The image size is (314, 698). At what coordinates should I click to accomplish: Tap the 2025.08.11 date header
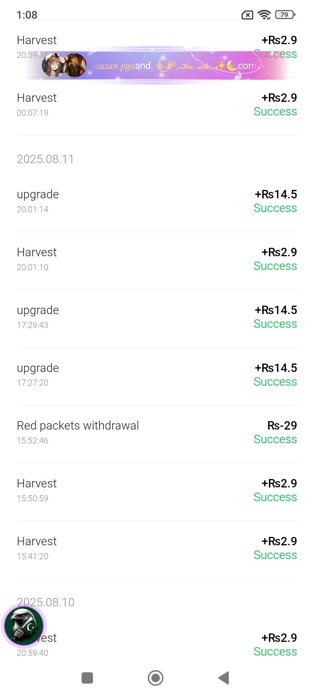tap(46, 159)
